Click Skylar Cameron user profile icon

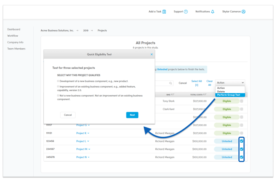(244, 12)
